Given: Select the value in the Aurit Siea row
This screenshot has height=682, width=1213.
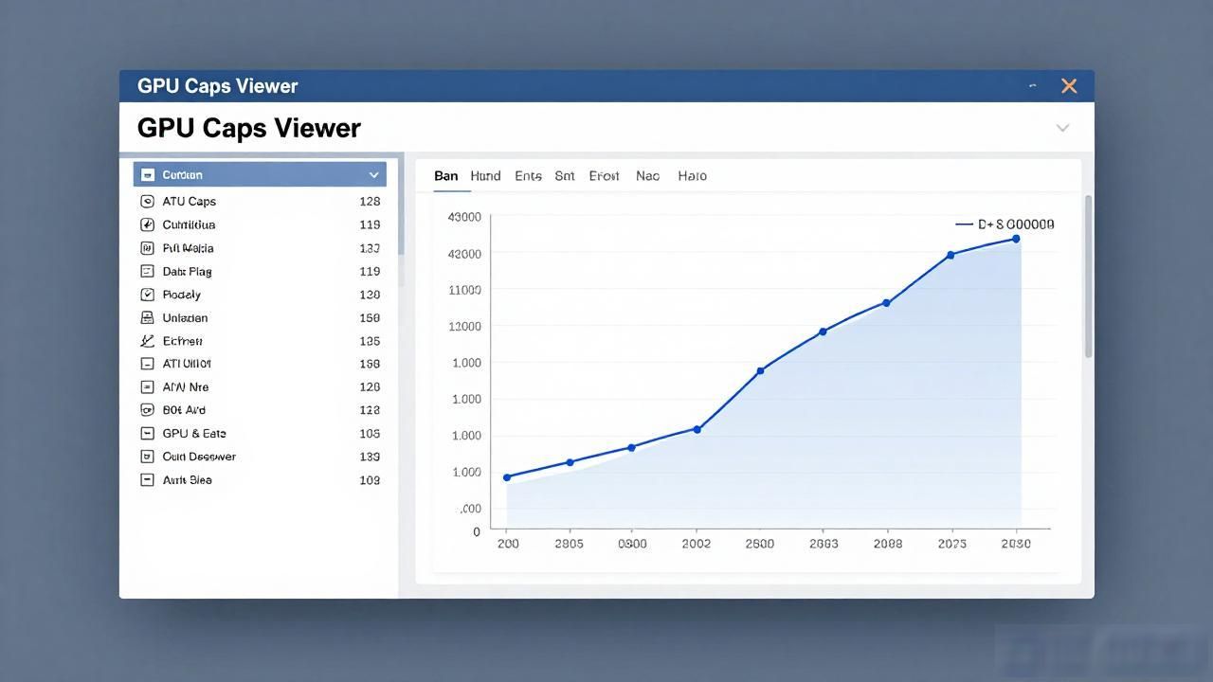Looking at the screenshot, I should click(x=370, y=479).
